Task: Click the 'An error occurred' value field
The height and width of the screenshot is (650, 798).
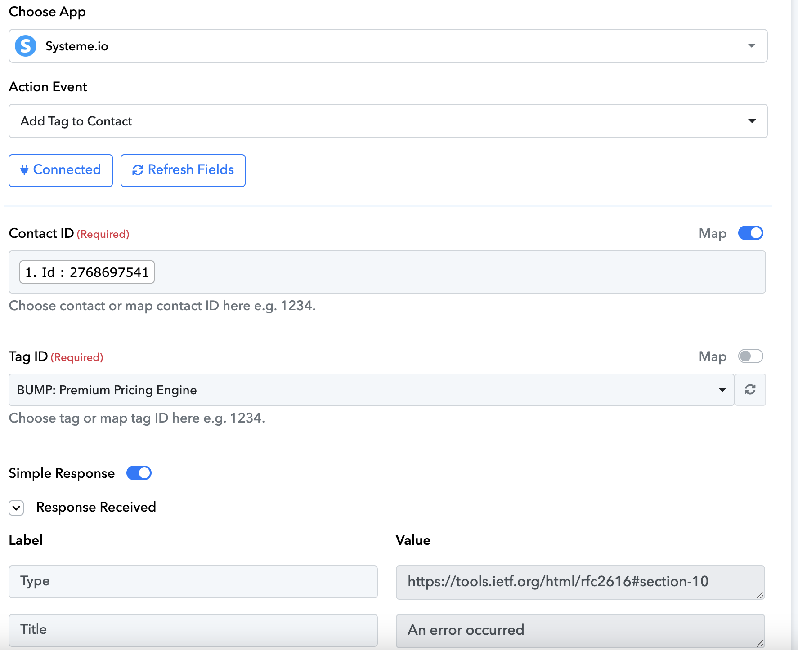Action: click(x=580, y=631)
